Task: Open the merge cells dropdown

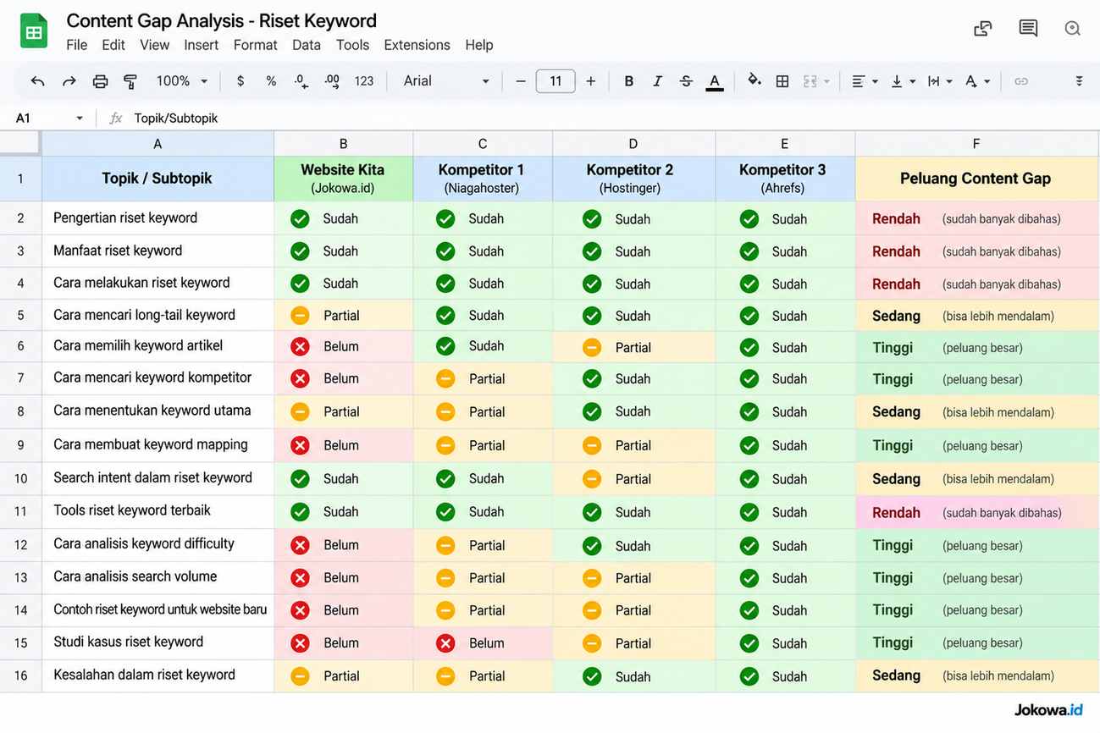Action: (816, 81)
